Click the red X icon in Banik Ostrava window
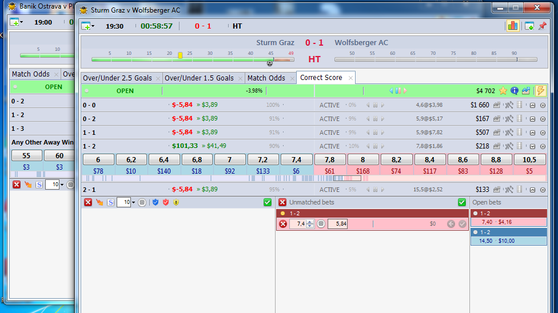Viewport: 558px width, 313px height. [17, 184]
